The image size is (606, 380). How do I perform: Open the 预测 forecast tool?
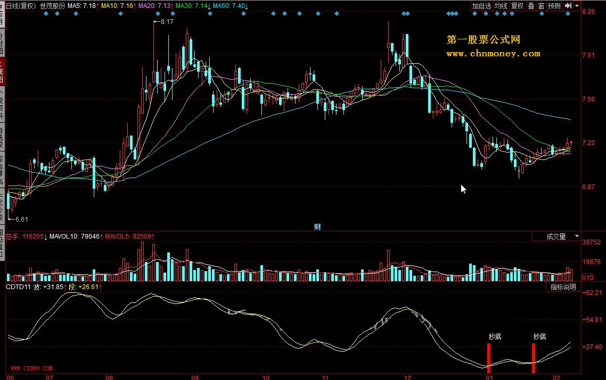pyautogui.click(x=554, y=6)
